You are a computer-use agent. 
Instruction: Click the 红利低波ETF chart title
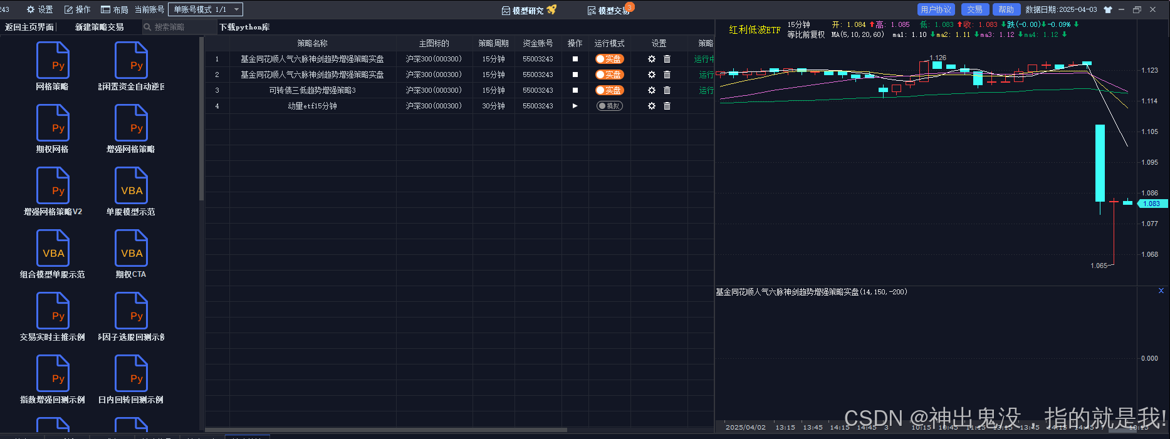755,29
